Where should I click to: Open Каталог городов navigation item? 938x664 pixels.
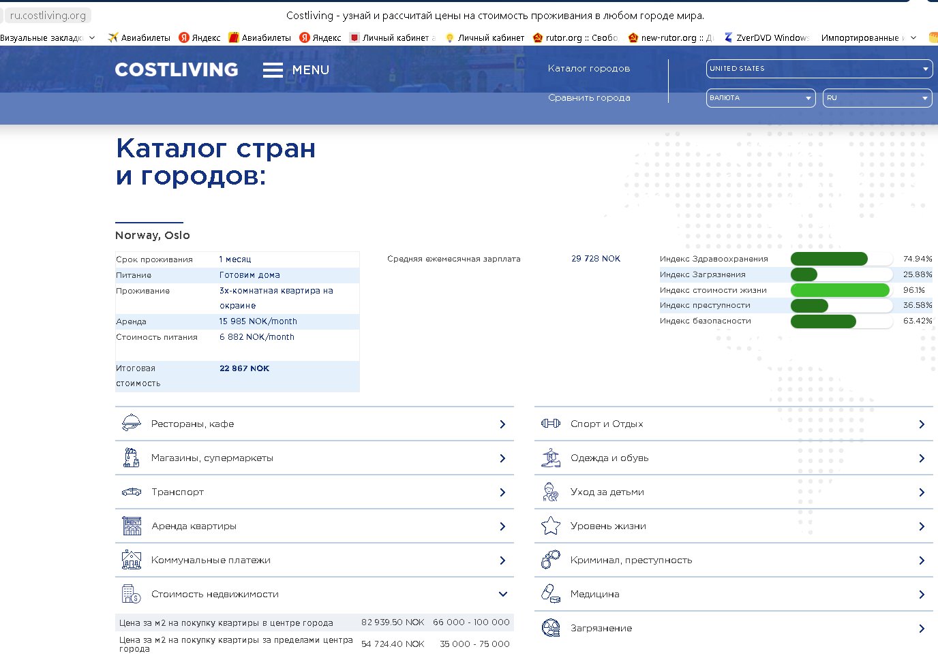tap(588, 69)
